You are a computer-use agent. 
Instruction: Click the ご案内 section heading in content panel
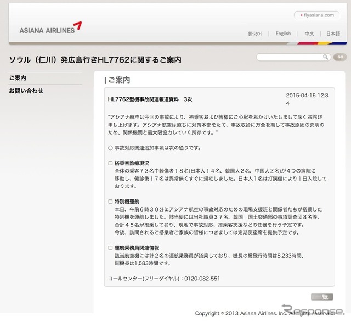click(x=119, y=80)
